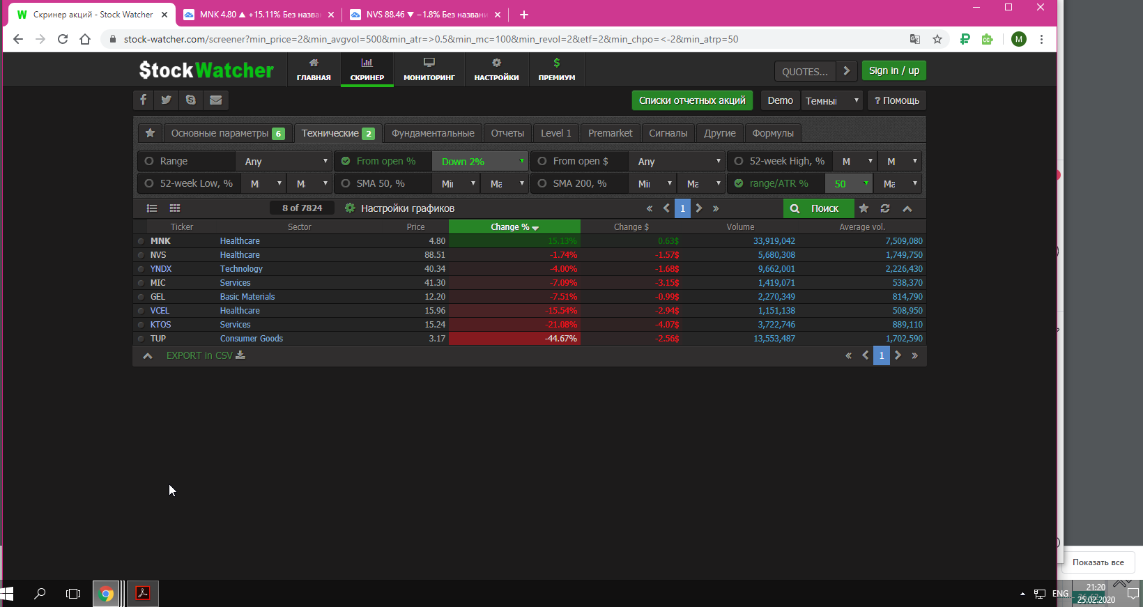This screenshot has width=1143, height=607.
Task: Open the YNDX ticker link
Action: pyautogui.click(x=161, y=269)
